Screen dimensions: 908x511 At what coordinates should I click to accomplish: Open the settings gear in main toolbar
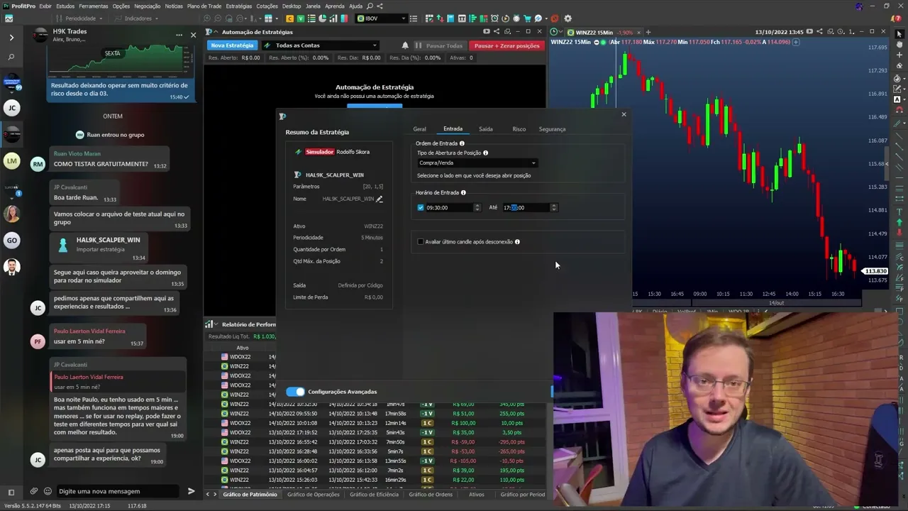(x=567, y=18)
